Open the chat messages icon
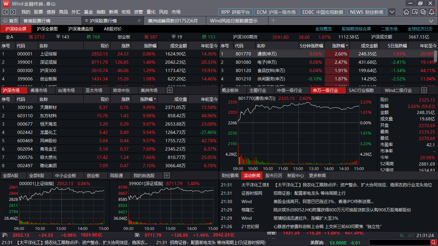Image resolution: width=438 pixels, height=246 pixels. 423,12
